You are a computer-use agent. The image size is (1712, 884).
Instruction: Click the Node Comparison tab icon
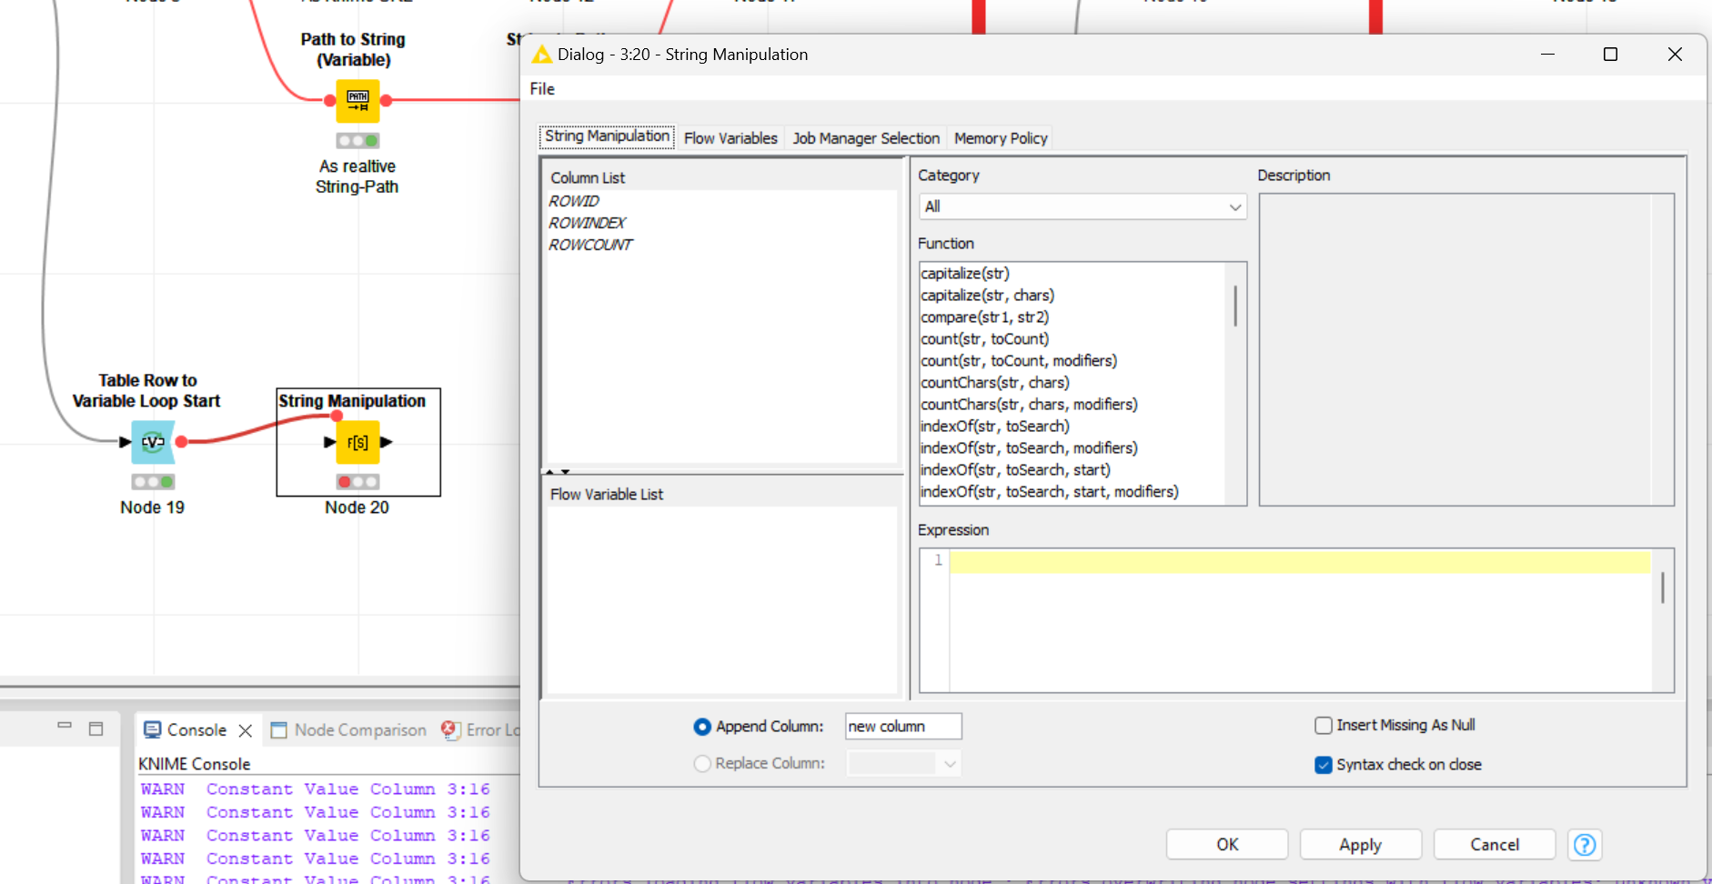[x=278, y=729]
